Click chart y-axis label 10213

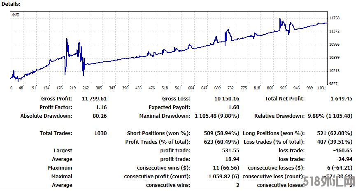point(334,71)
